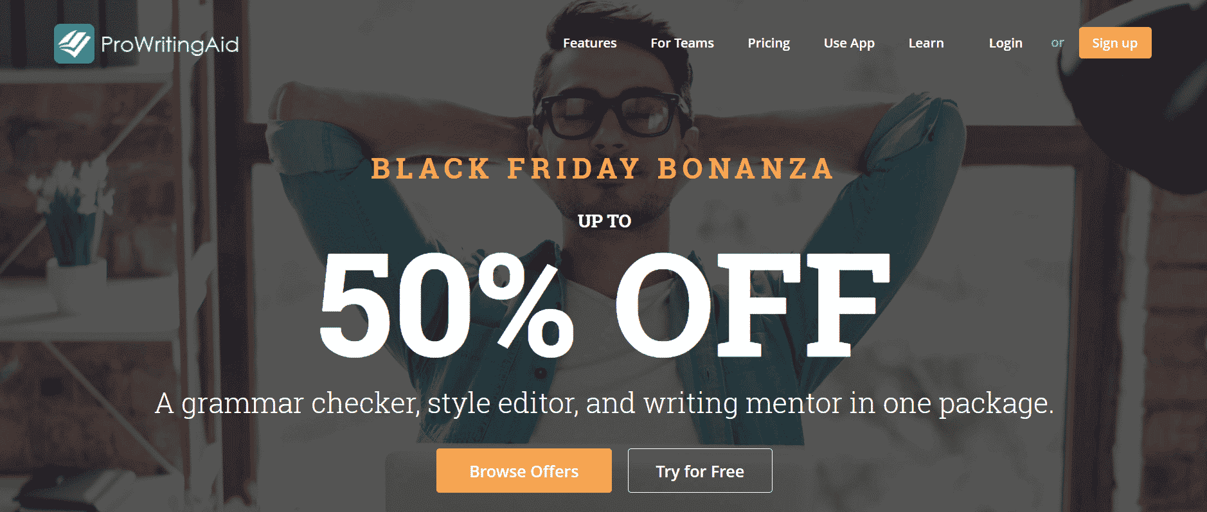This screenshot has height=512, width=1207.
Task: Click the grammar checker tagline text
Action: click(603, 404)
